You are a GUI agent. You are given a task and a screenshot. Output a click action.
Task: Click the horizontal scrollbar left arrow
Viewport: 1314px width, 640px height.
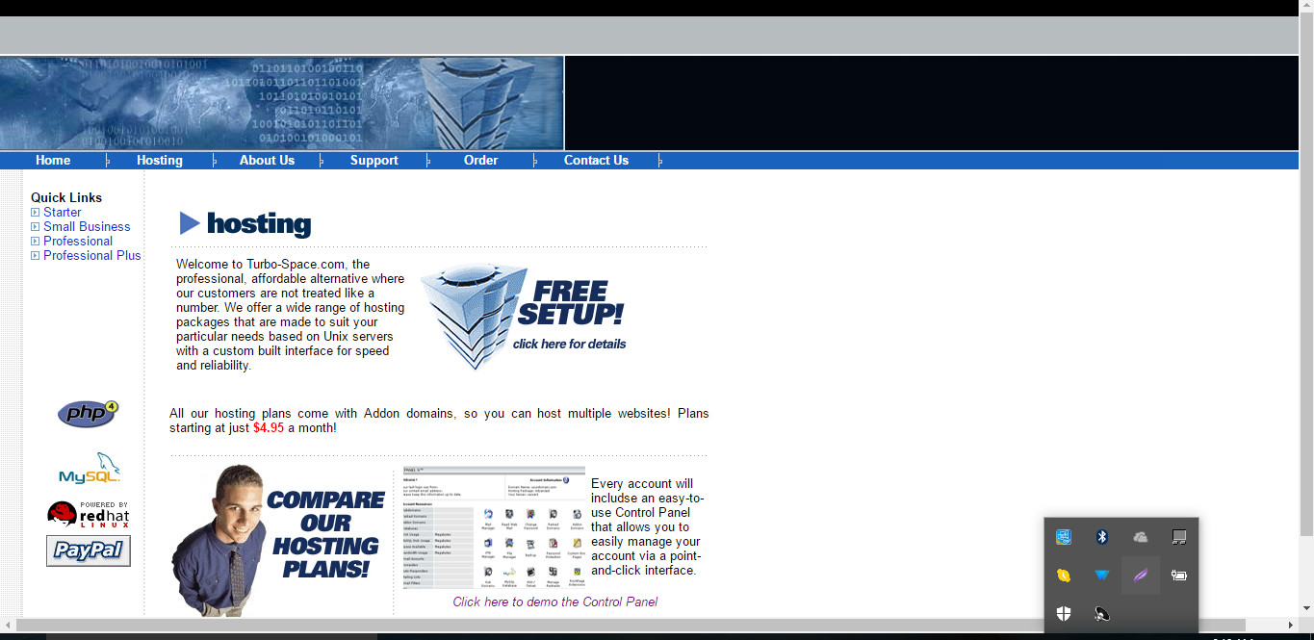pyautogui.click(x=8, y=626)
